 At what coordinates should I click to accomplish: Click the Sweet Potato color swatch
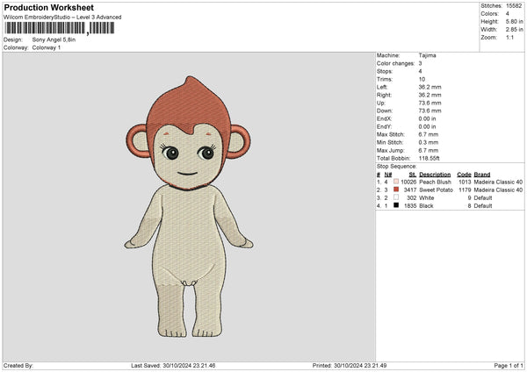pos(397,190)
